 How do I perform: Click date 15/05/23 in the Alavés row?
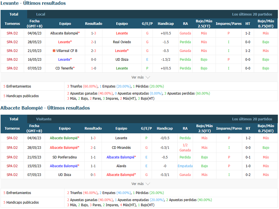click(x=34, y=166)
